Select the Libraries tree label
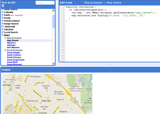 coord(9,29)
